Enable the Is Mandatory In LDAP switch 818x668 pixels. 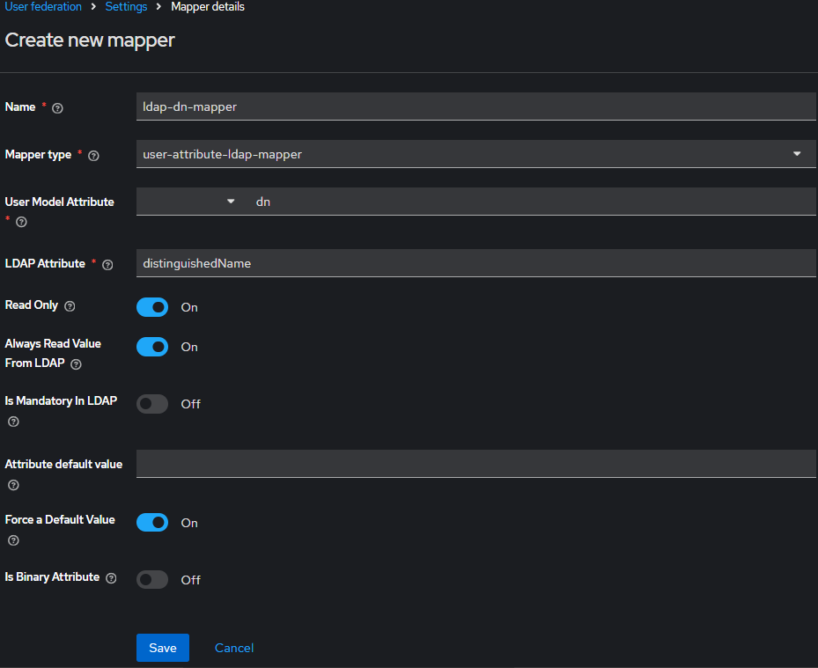coord(152,404)
